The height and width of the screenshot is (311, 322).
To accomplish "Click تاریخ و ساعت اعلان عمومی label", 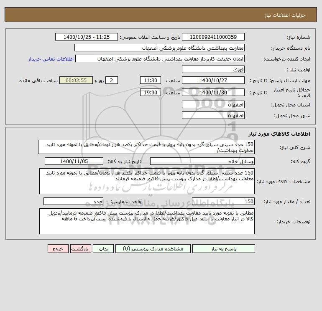I will [150, 37].
